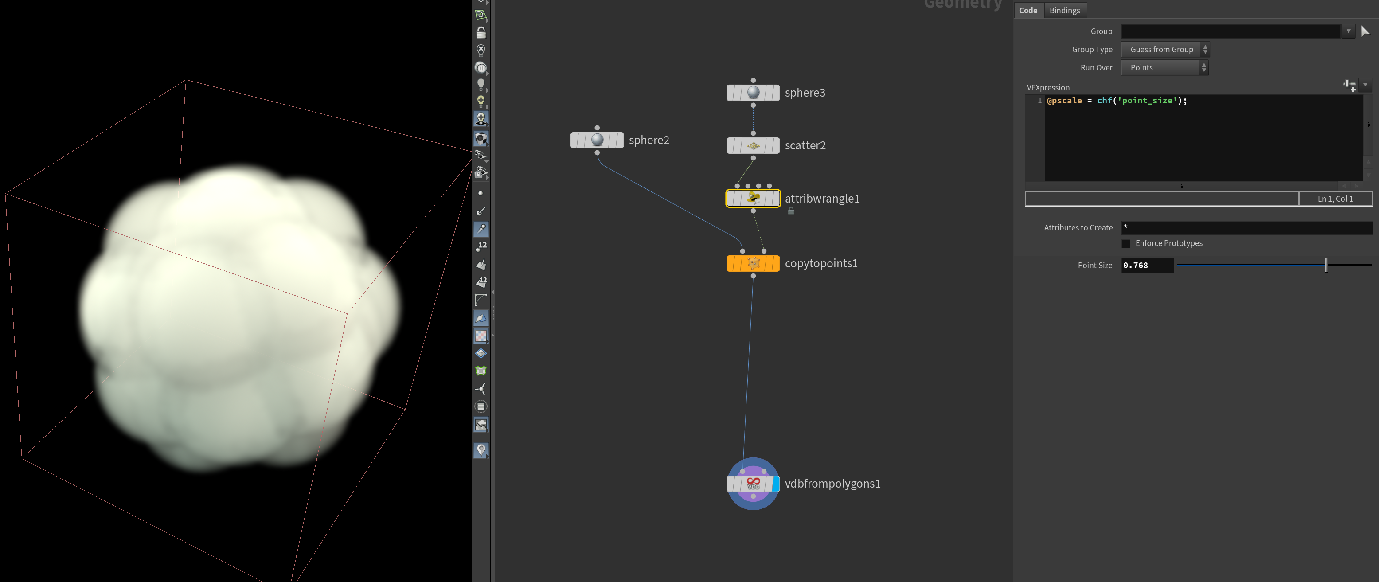Click the map pin reference icon
This screenshot has width=1379, height=582.
click(x=481, y=450)
